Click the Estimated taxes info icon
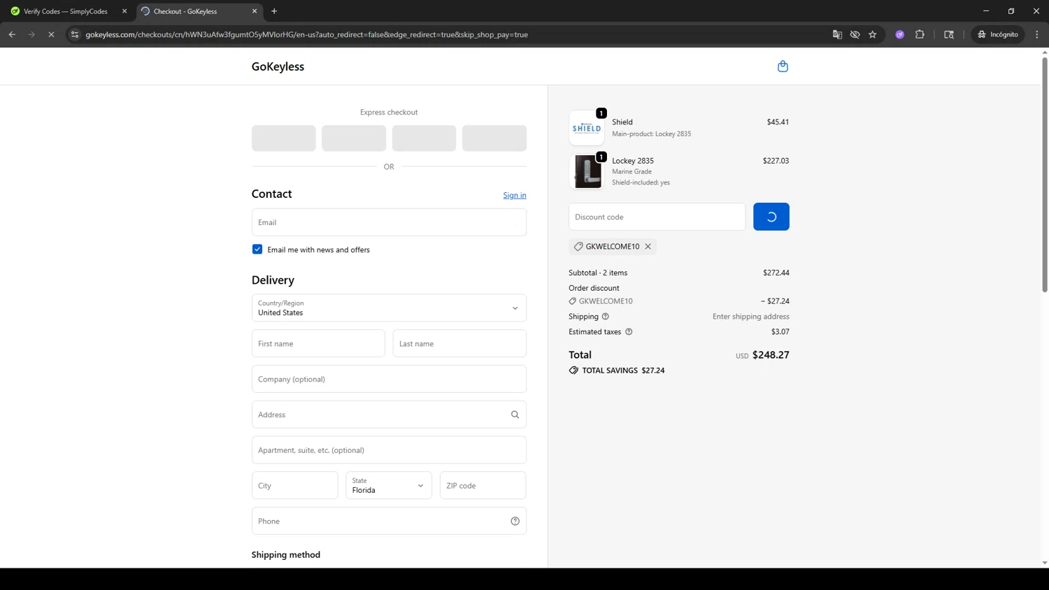 click(x=629, y=332)
